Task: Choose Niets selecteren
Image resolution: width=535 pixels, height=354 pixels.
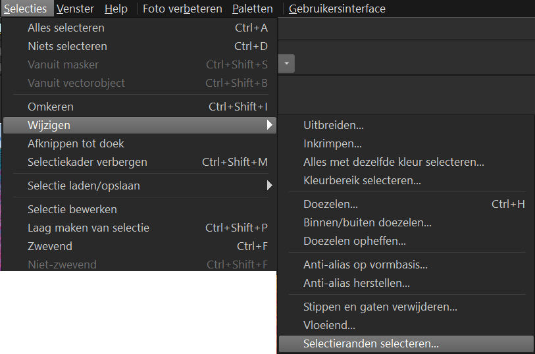Action: (140, 46)
